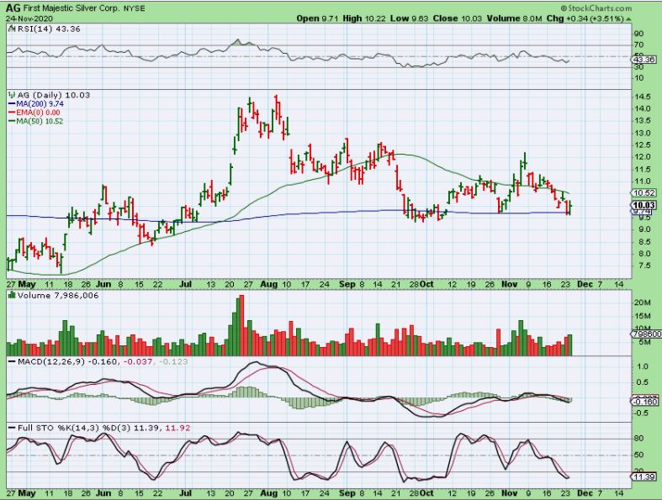Click the MA(50) 10.52 legend text

(x=40, y=121)
